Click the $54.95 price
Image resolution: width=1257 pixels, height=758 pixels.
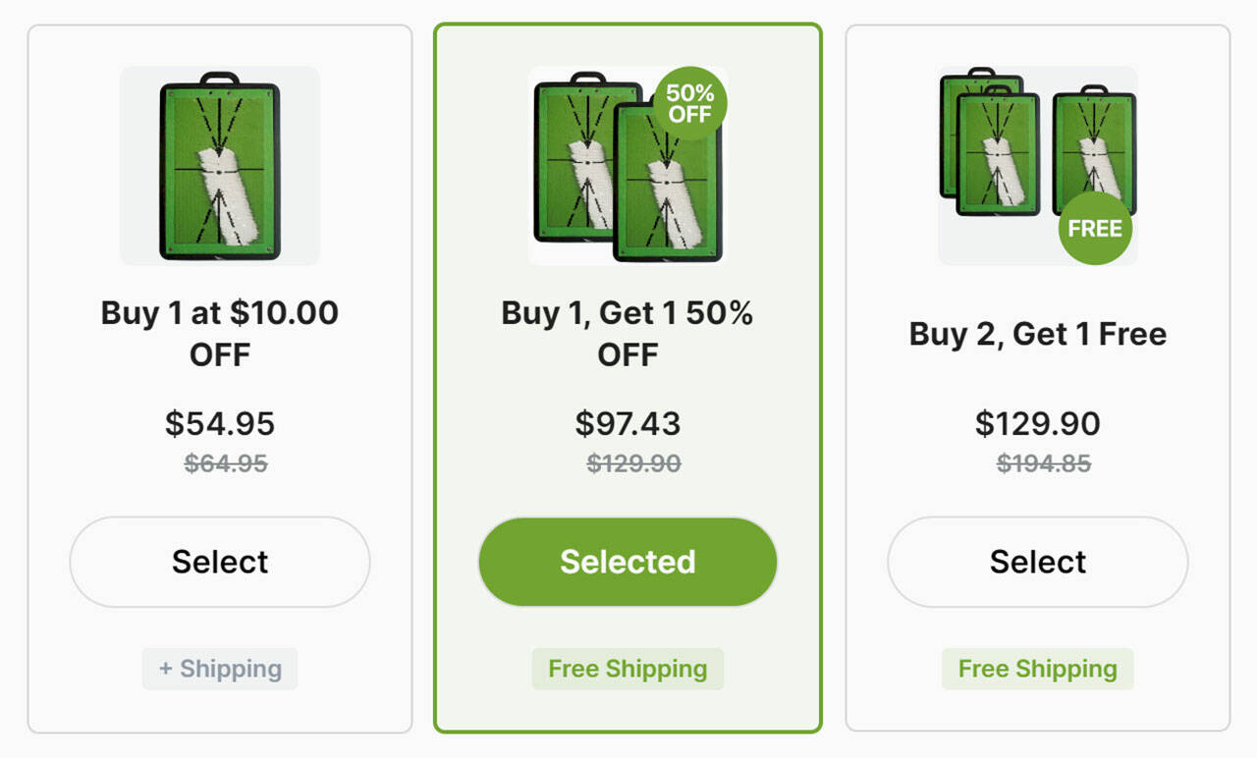tap(220, 423)
